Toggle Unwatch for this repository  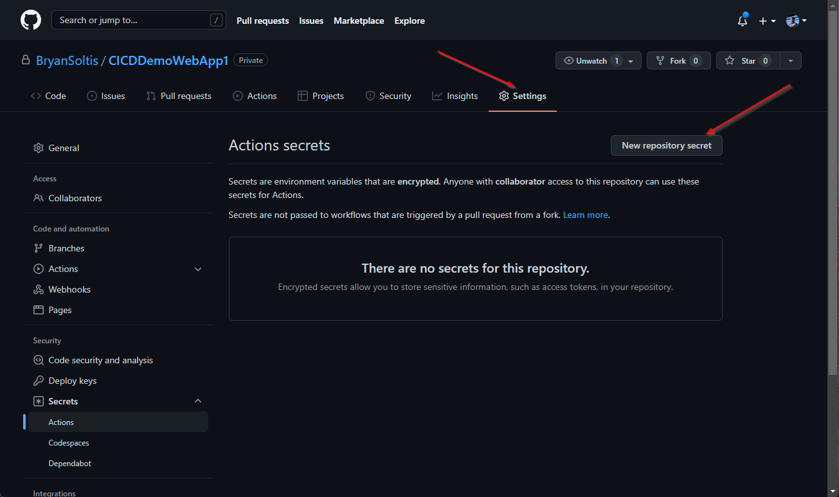[x=585, y=60]
